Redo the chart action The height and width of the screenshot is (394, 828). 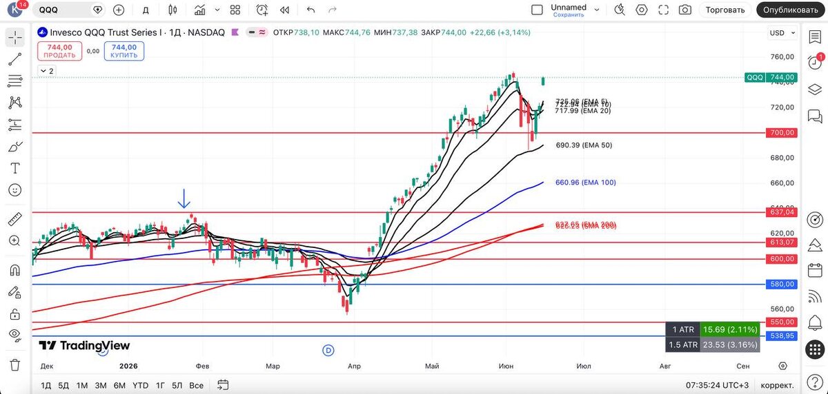[x=333, y=10]
